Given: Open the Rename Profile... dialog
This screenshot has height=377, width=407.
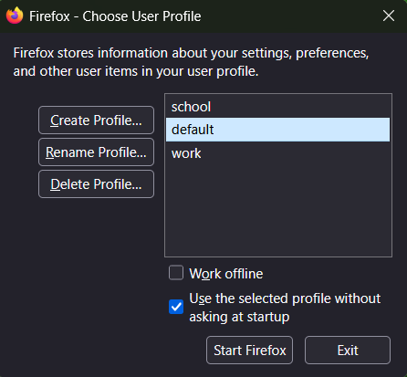Looking at the screenshot, I should (x=96, y=152).
